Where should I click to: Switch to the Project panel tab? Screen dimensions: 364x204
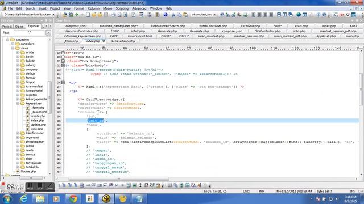[7, 27]
